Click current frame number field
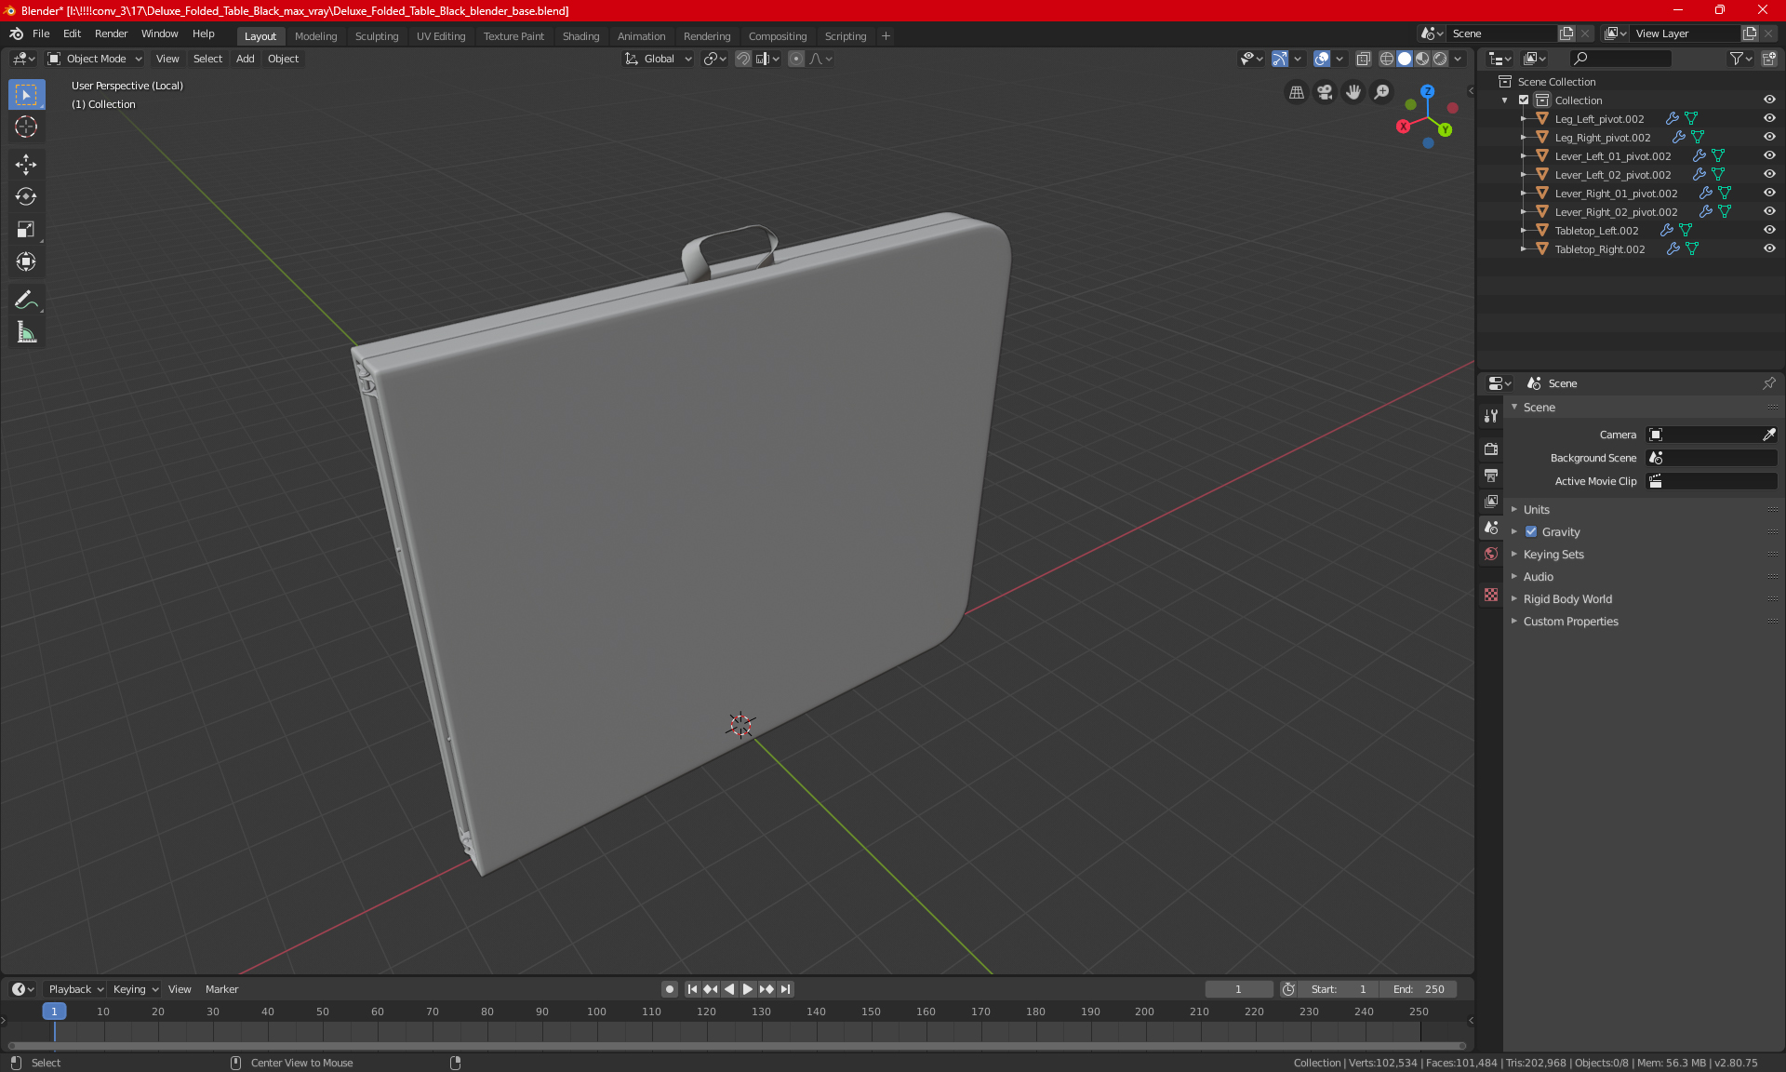 (x=1238, y=989)
